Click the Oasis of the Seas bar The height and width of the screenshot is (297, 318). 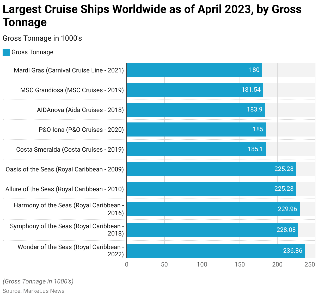[211, 169]
